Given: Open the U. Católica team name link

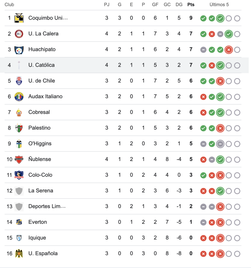Looking at the screenshot, I should (41, 65).
